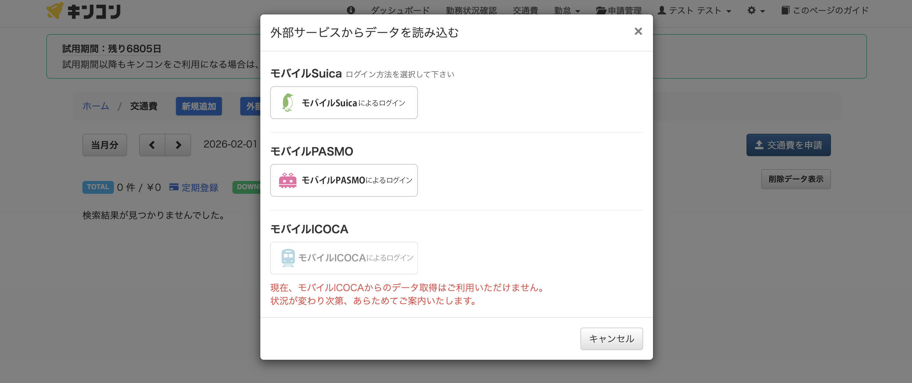The width and height of the screenshot is (912, 383).
Task: Open the 定期登録 link
Action: [200, 188]
